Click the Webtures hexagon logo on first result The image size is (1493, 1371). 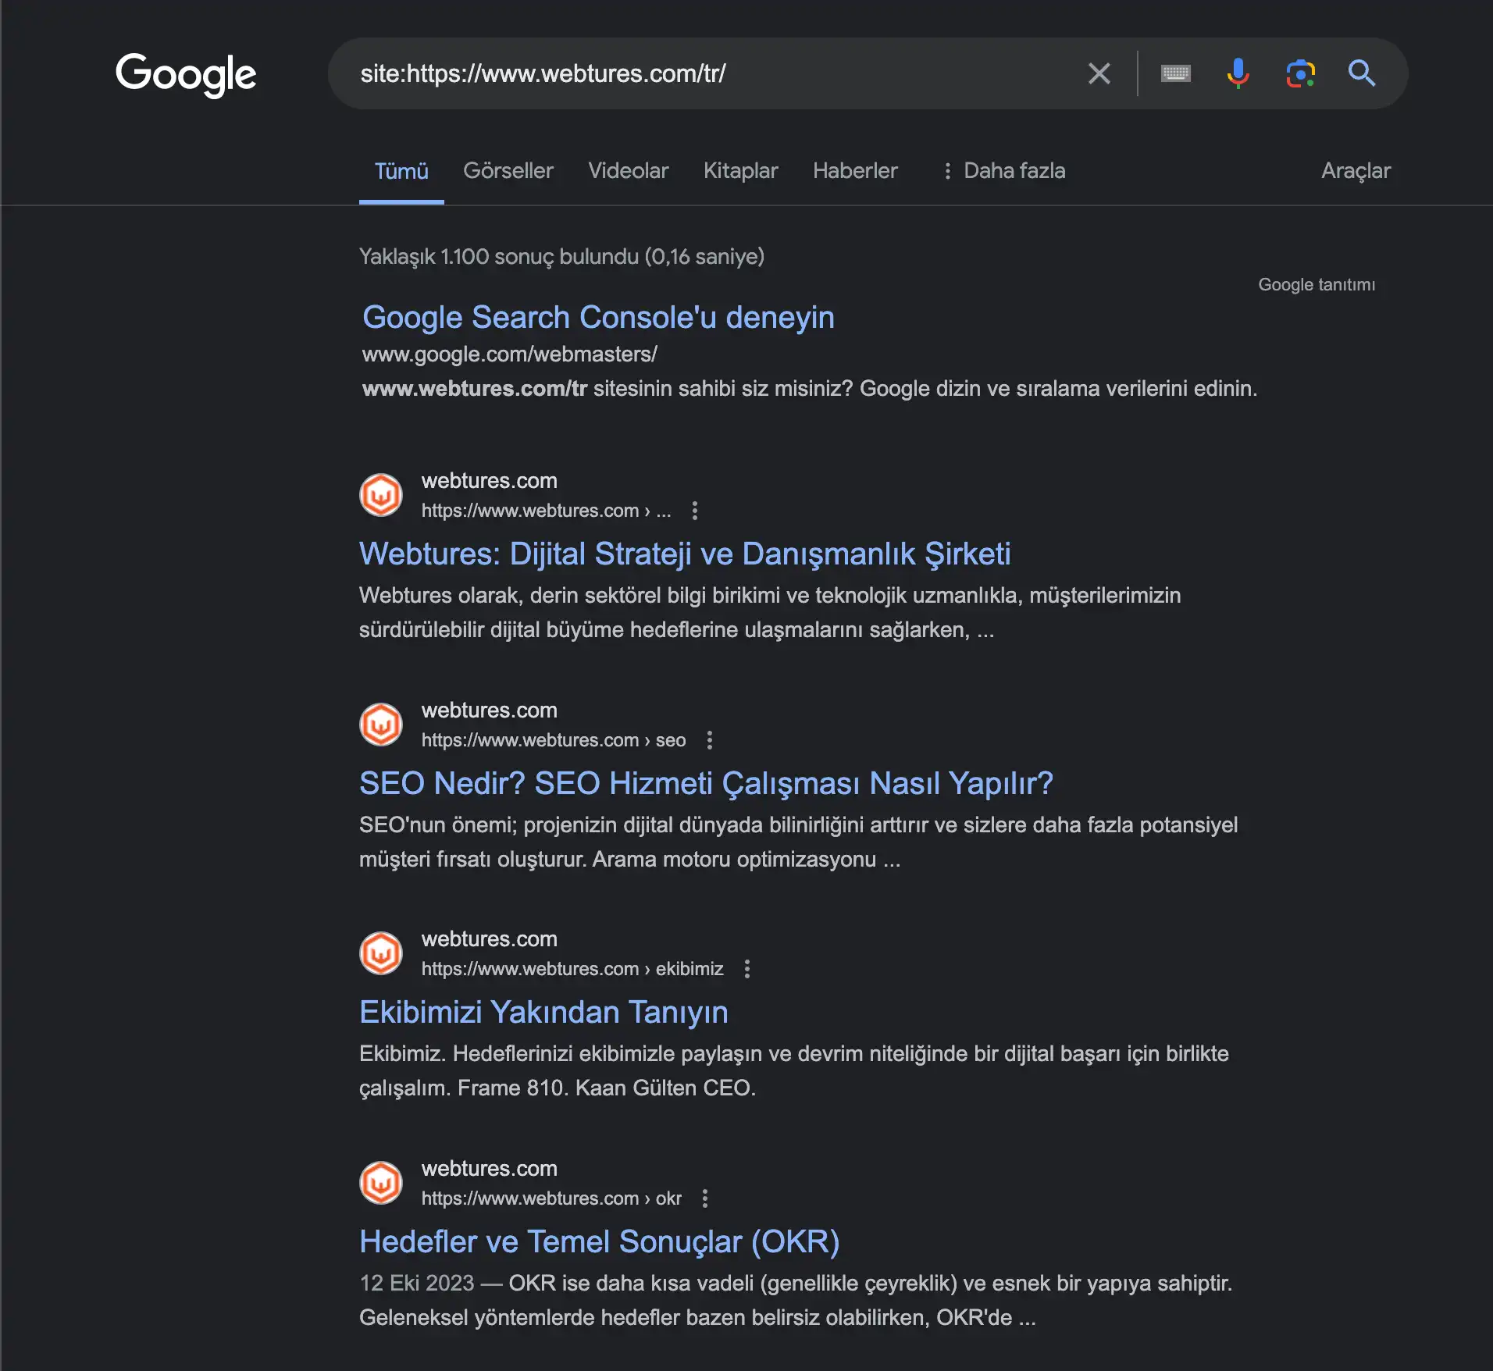click(380, 494)
